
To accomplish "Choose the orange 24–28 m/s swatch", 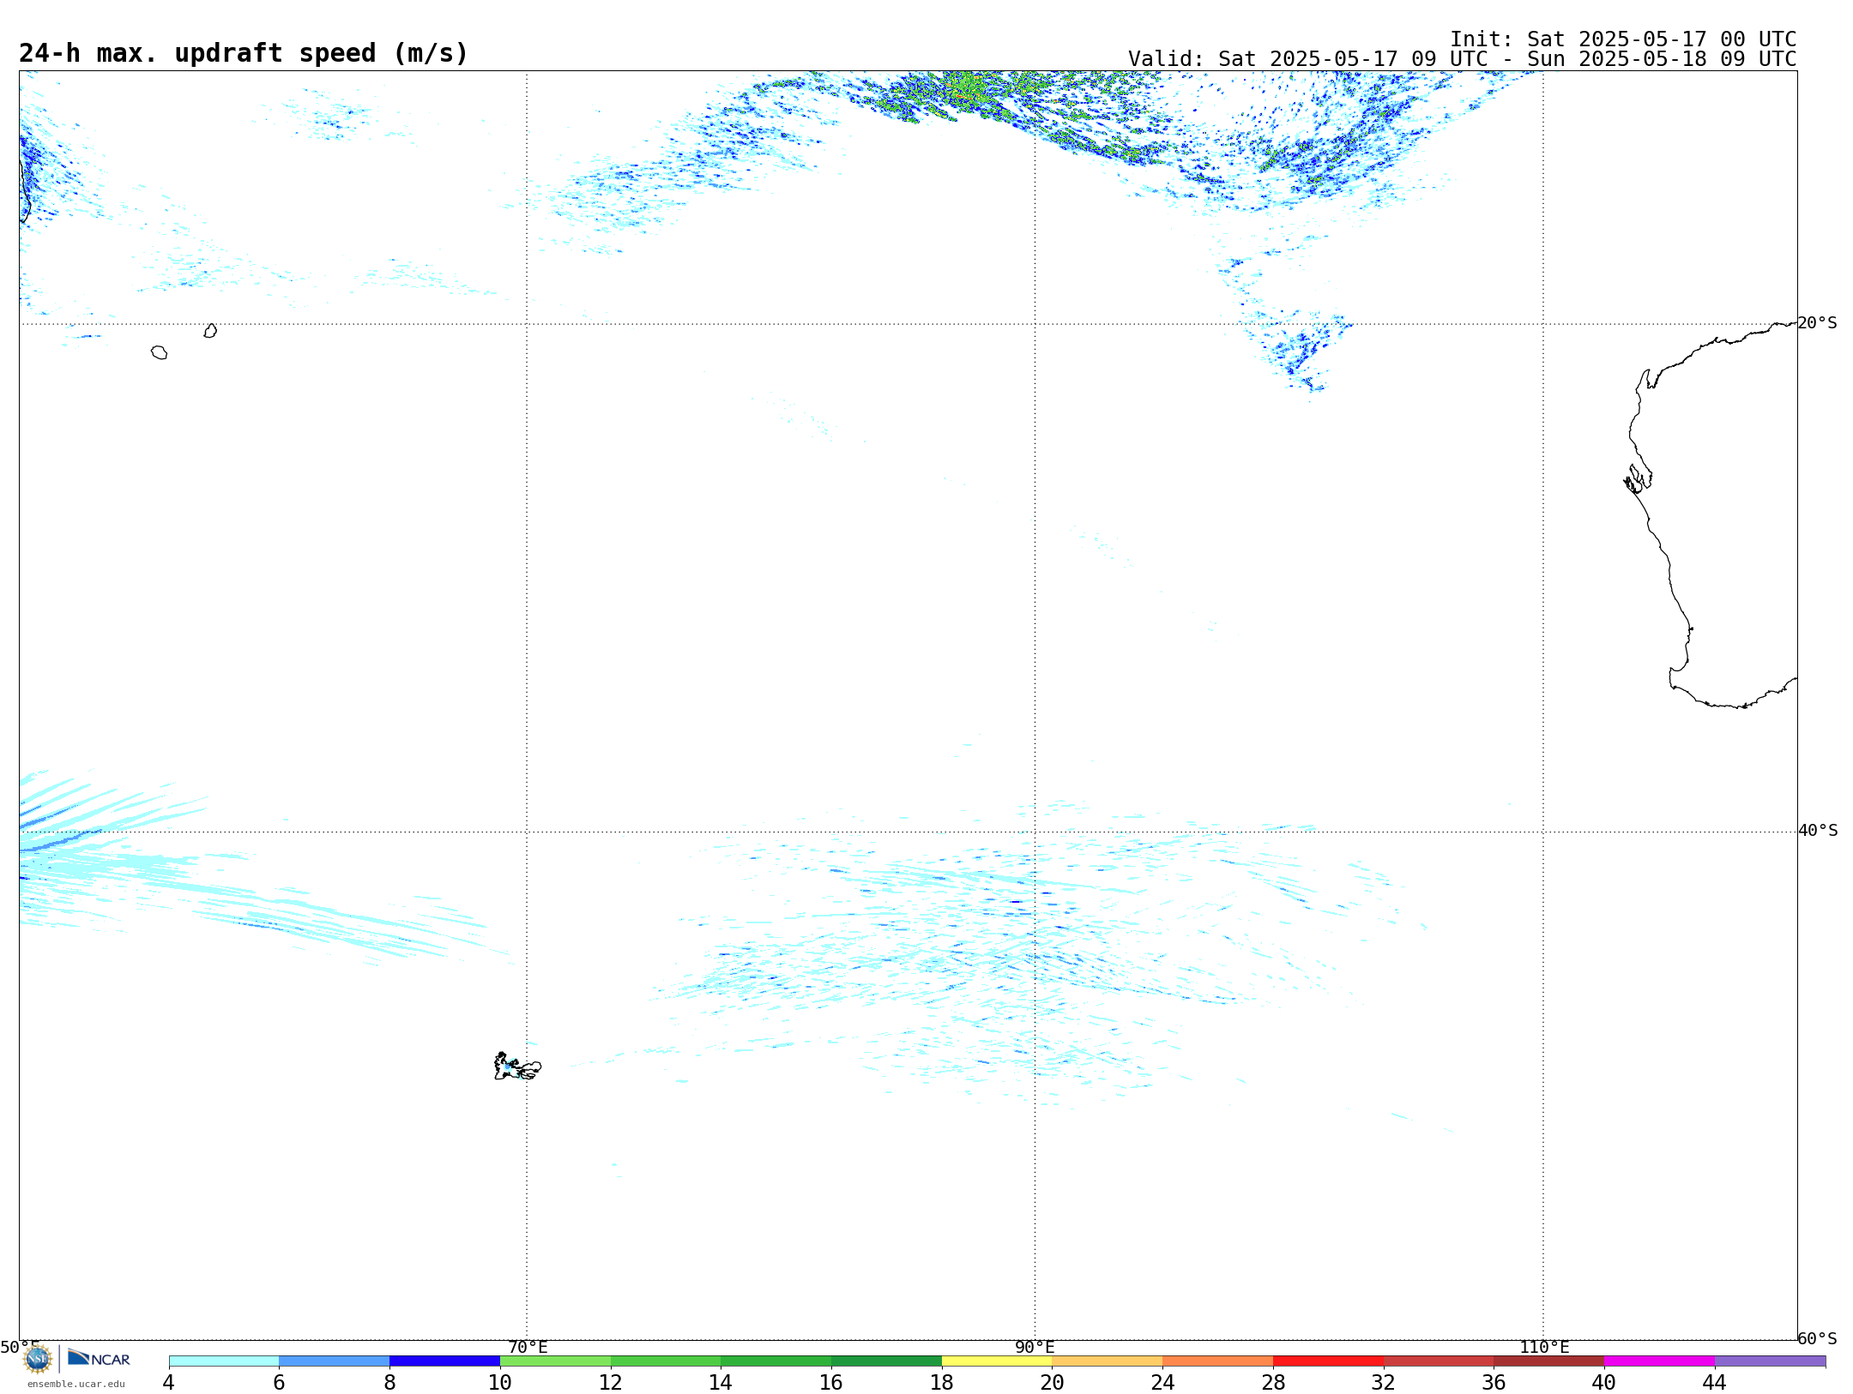I will pos(1218,1361).
